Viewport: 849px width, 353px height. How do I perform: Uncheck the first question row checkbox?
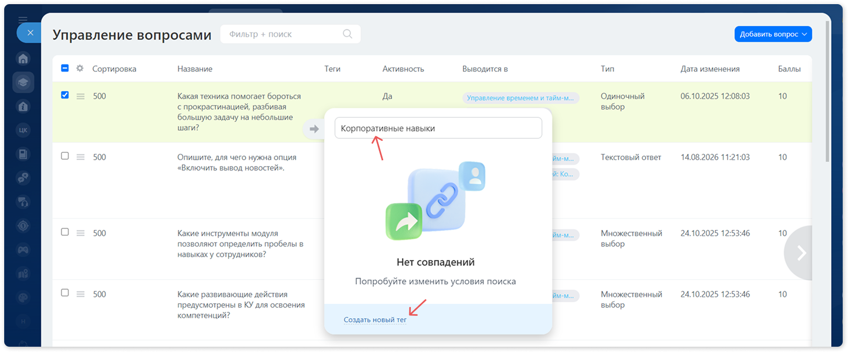point(65,95)
